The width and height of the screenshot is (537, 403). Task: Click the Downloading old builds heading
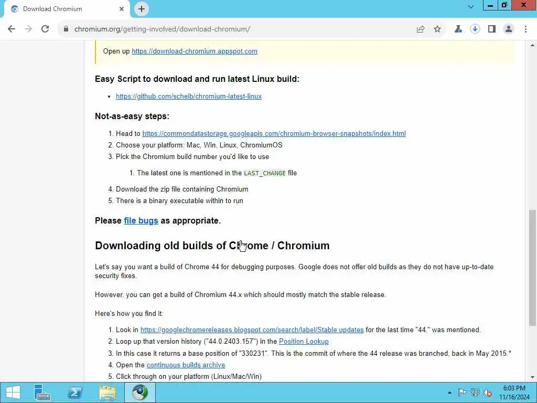pyautogui.click(x=212, y=246)
